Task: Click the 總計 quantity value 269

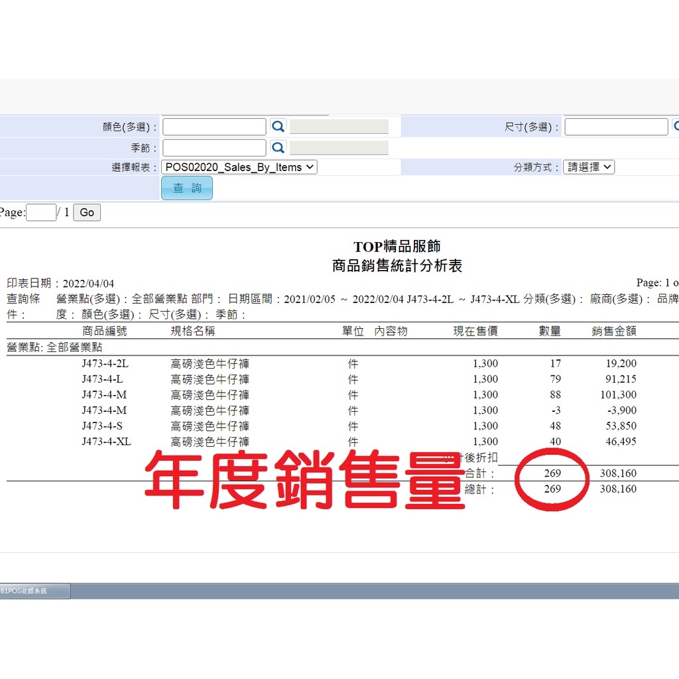Action: pyautogui.click(x=552, y=489)
